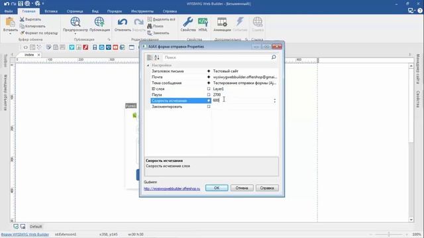Click Копировать copy in the ribbon
The width and height of the screenshot is (424, 238).
[32, 26]
